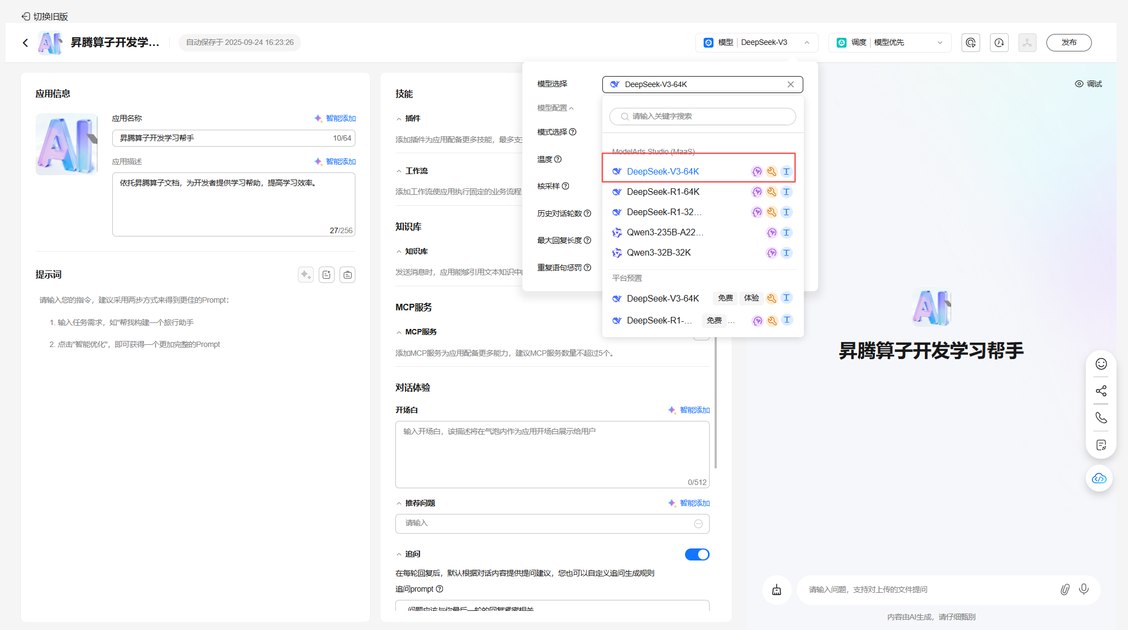Click the smiley face icon in sidebar

coord(1101,364)
